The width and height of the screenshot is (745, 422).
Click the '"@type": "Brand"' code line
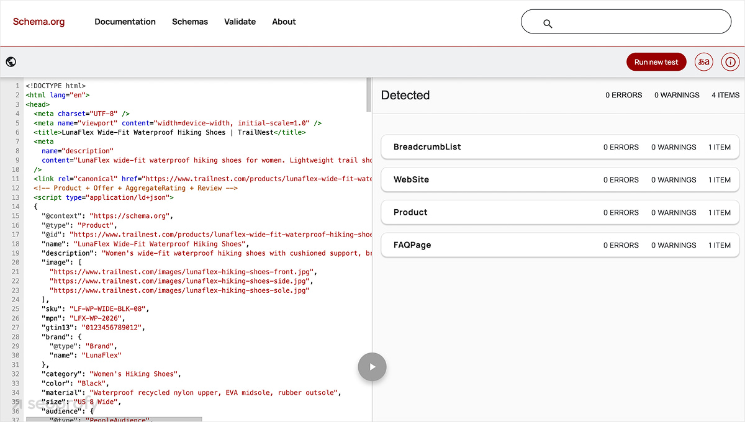tap(83, 346)
